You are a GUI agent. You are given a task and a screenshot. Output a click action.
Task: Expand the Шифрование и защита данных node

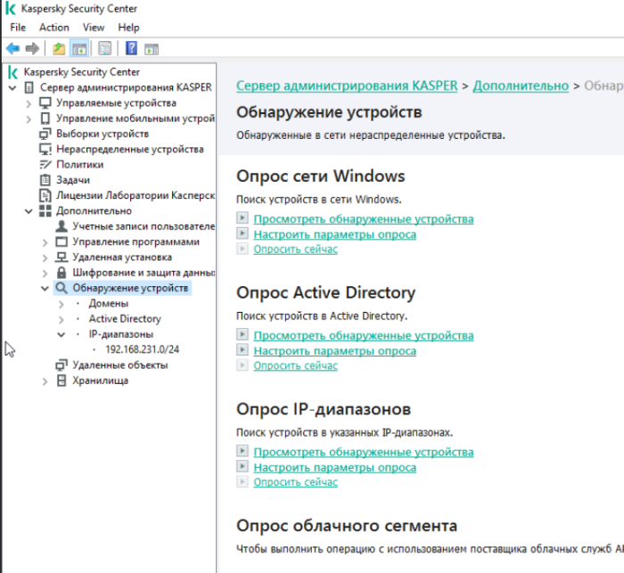coord(45,273)
